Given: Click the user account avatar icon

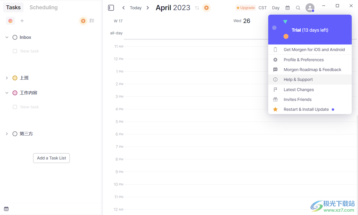Looking at the screenshot, I should (310, 8).
